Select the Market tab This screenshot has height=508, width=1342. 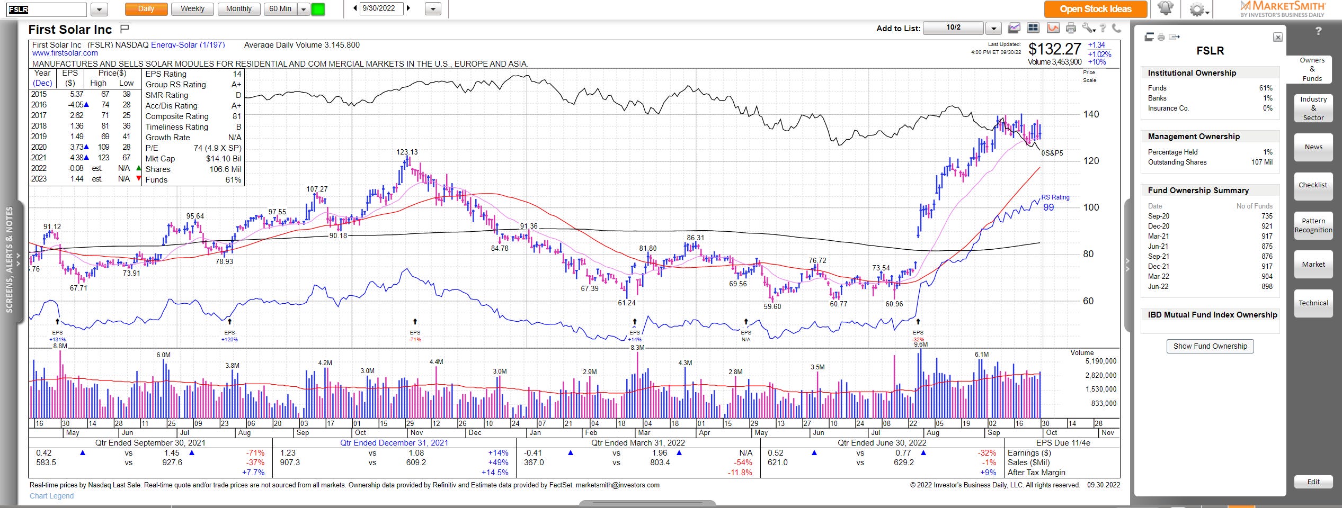tap(1313, 264)
